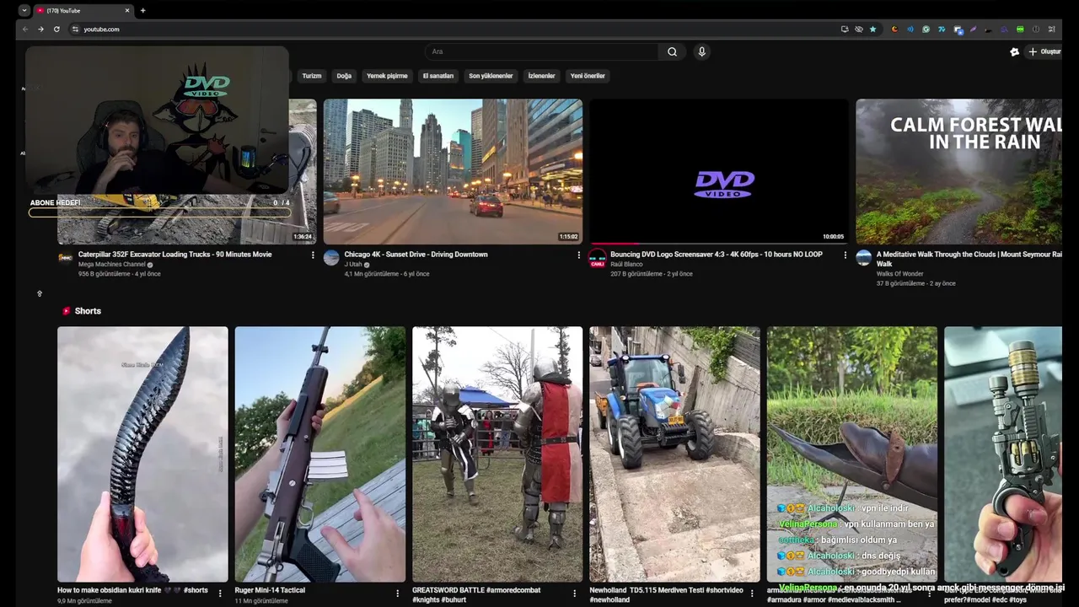Reload the page with the refresh icon

coord(56,29)
